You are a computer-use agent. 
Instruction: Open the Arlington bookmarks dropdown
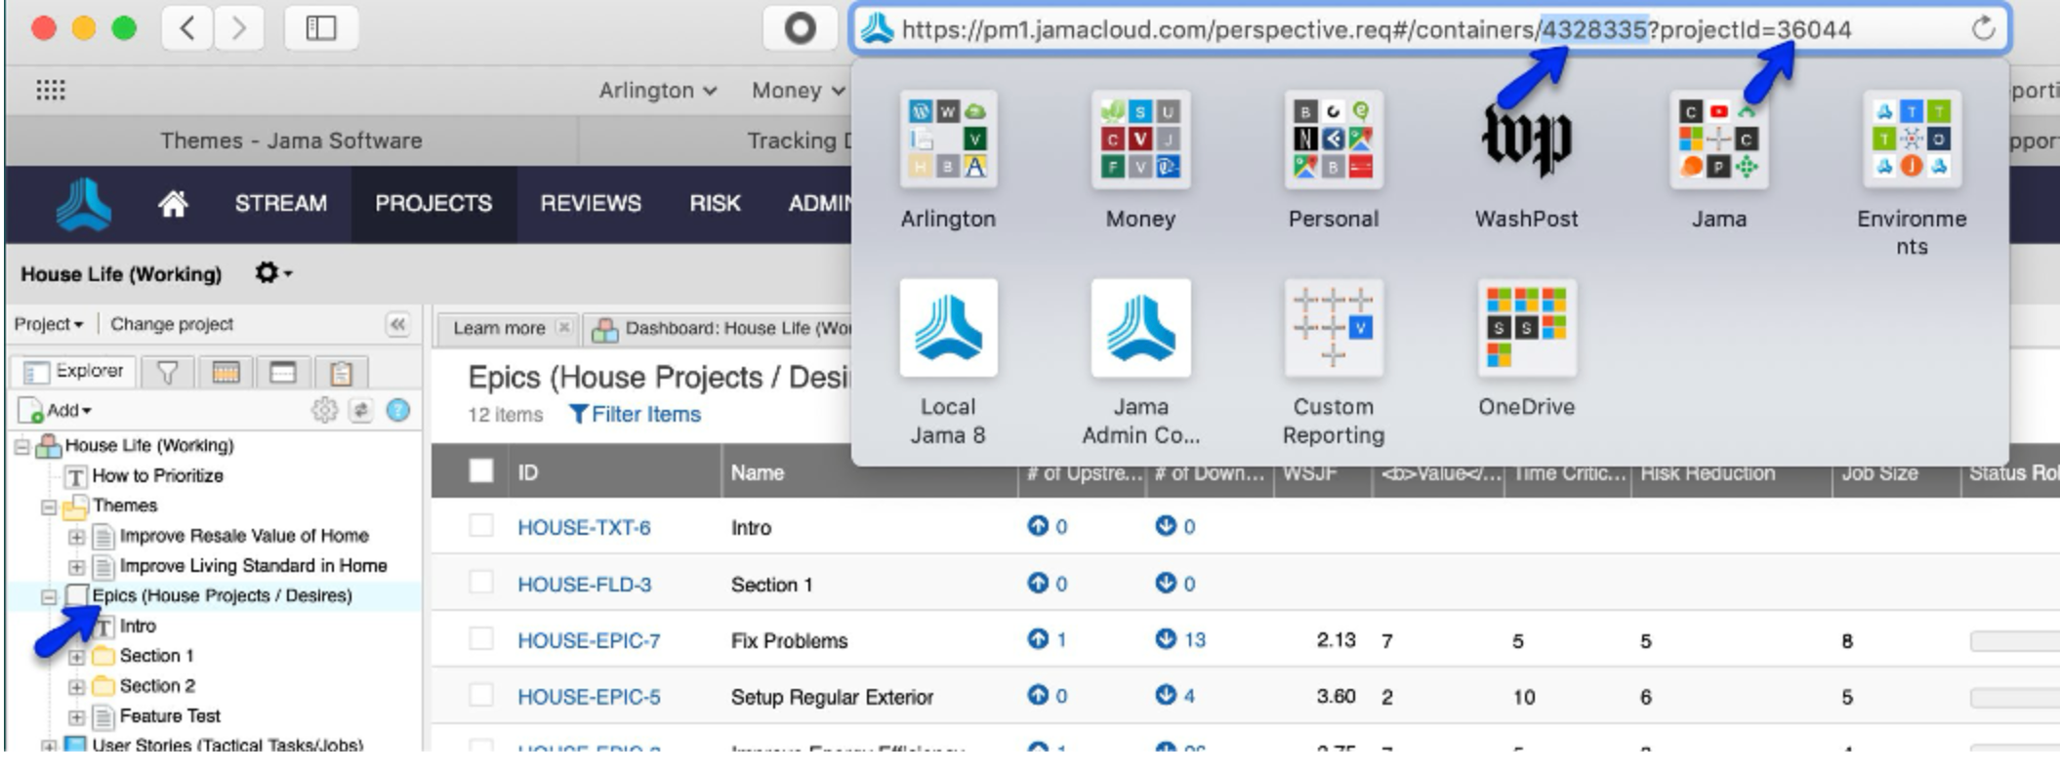click(x=658, y=91)
